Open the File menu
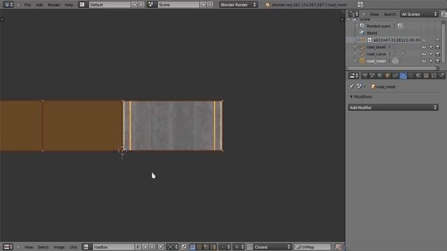447x251 pixels. click(27, 5)
